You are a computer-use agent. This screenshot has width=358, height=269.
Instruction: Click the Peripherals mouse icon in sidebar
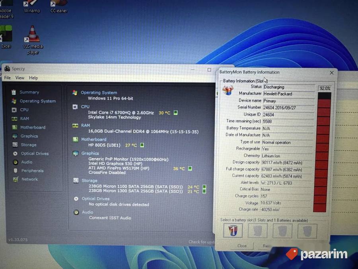click(x=16, y=171)
